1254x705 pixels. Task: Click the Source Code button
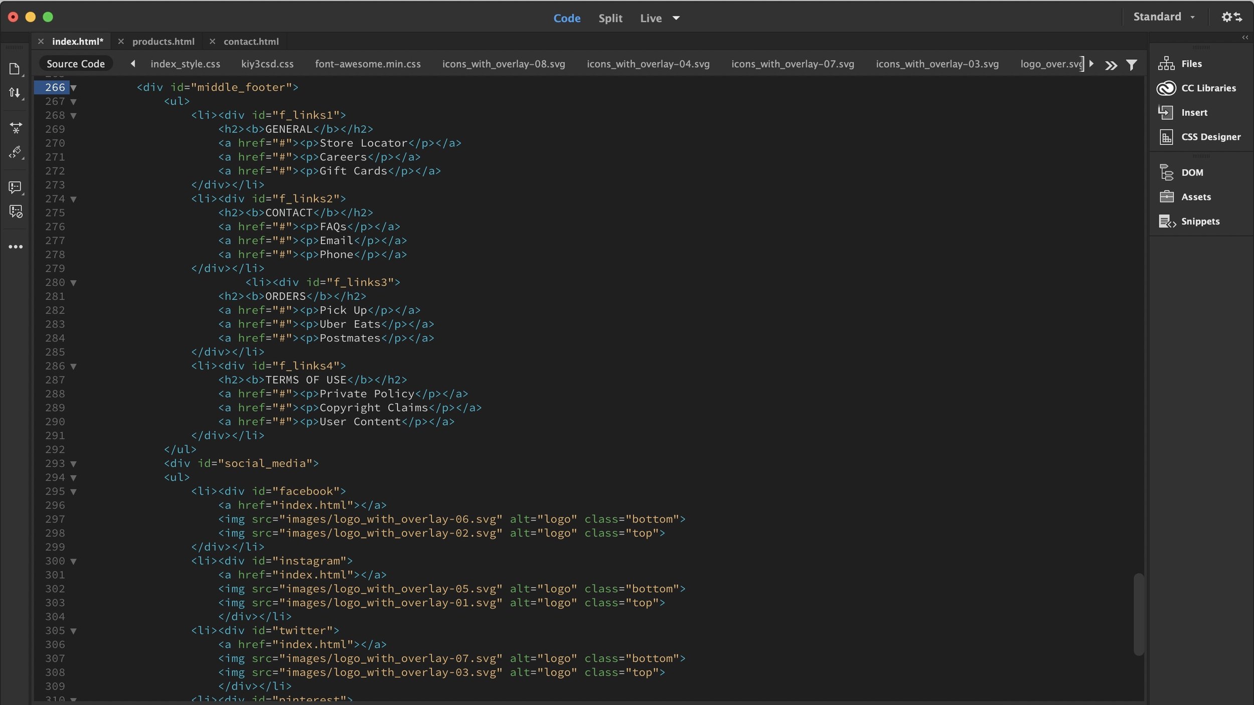point(76,64)
